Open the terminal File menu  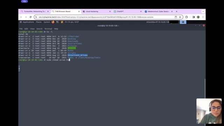[x=21, y=29]
